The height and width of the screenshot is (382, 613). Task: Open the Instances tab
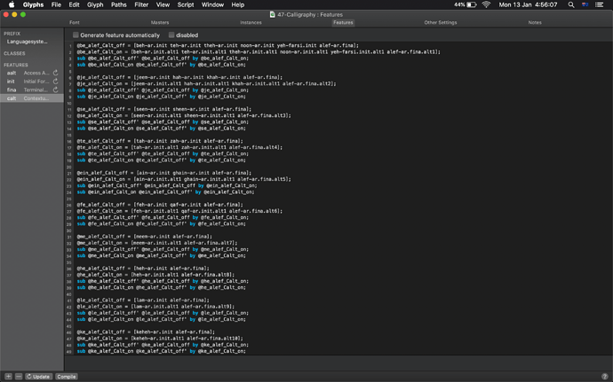tap(251, 23)
